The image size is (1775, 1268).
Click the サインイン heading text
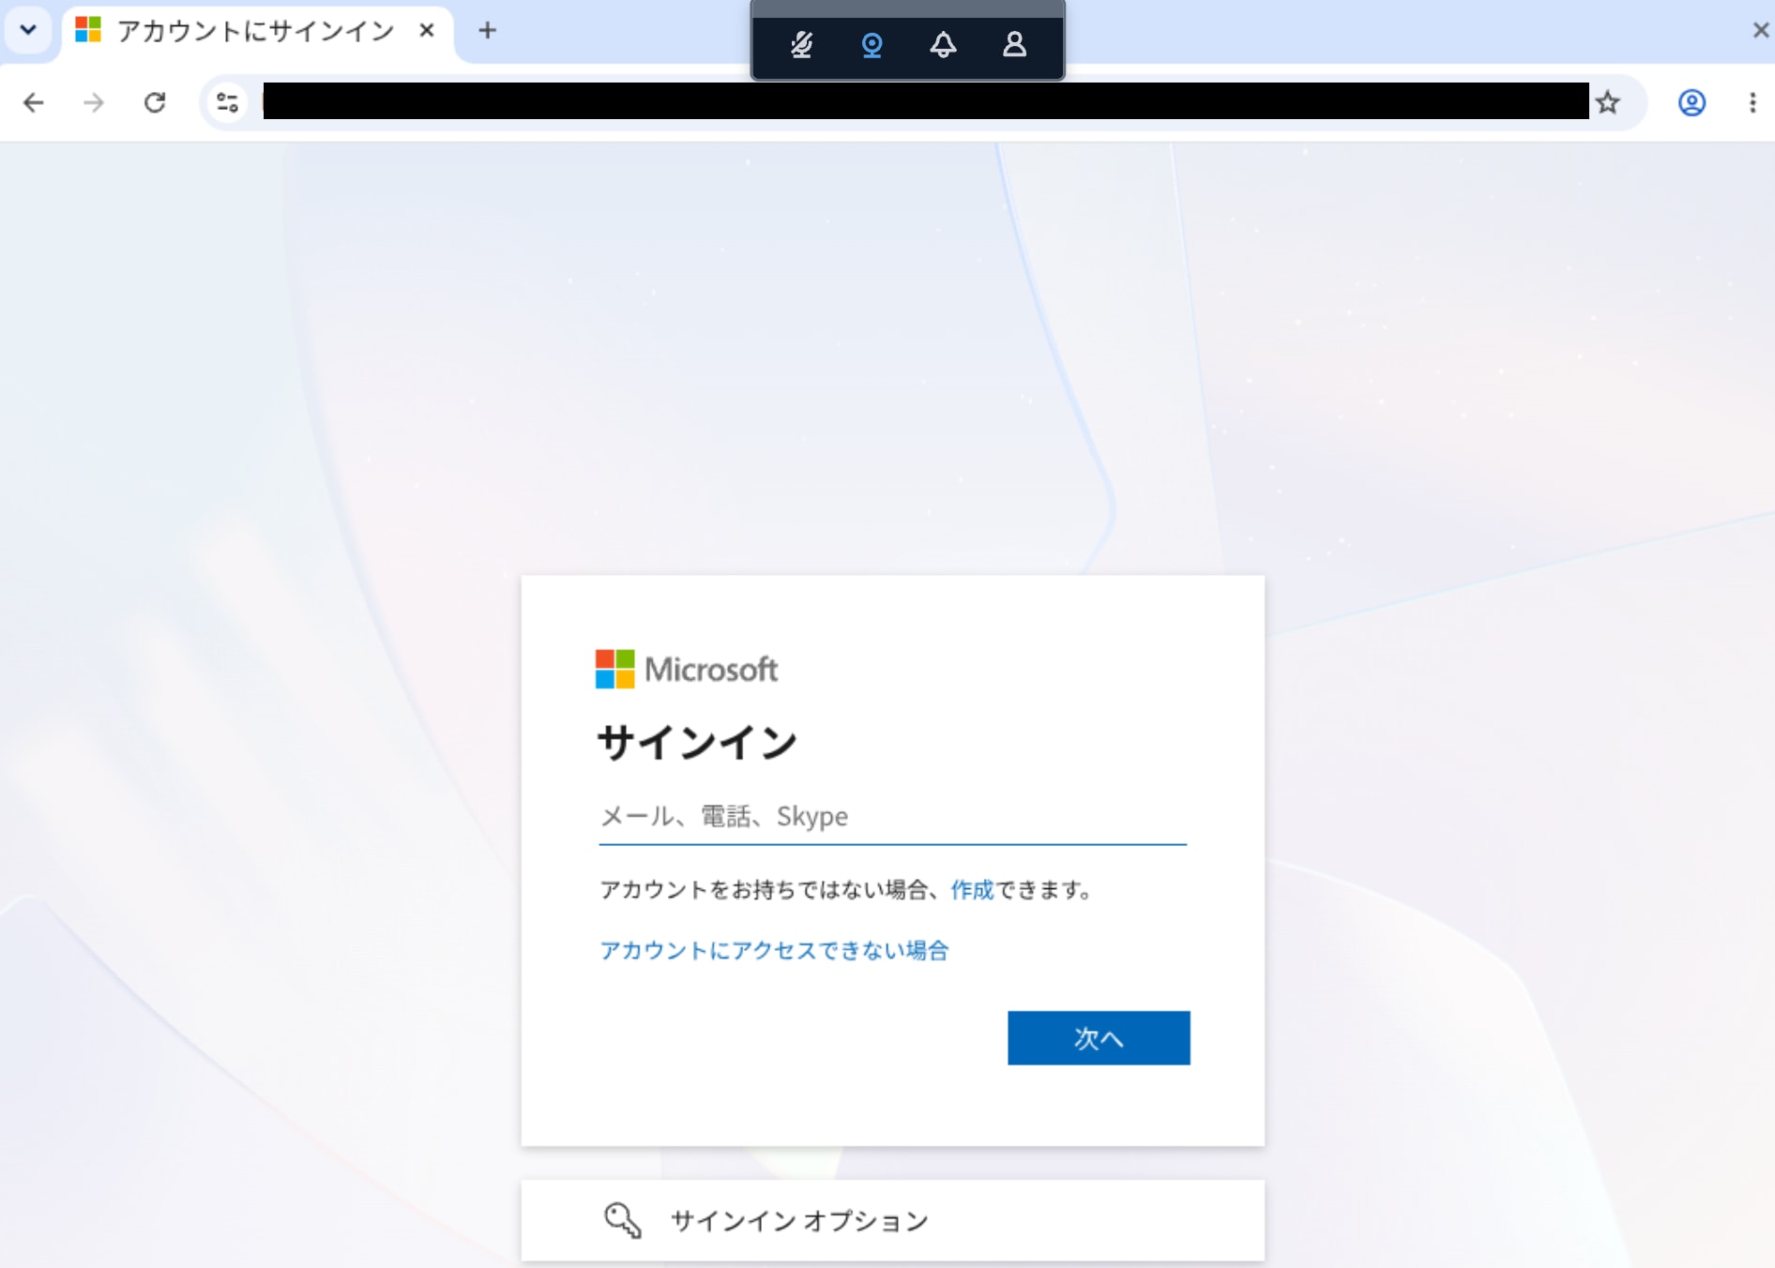coord(697,743)
